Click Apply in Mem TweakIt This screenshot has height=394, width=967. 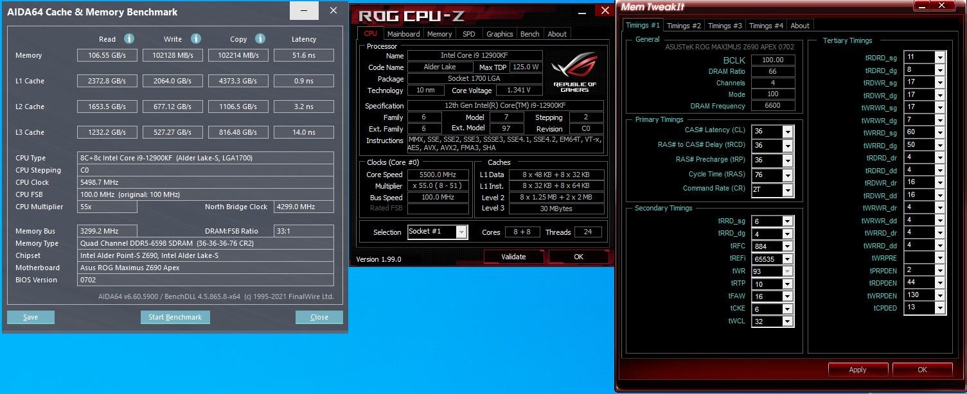[x=858, y=370]
